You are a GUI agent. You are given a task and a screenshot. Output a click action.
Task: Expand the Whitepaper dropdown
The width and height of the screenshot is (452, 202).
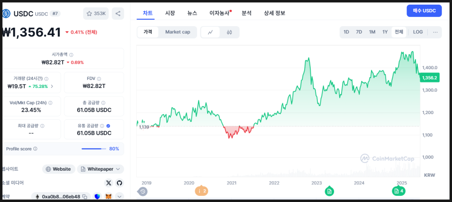(x=100, y=169)
